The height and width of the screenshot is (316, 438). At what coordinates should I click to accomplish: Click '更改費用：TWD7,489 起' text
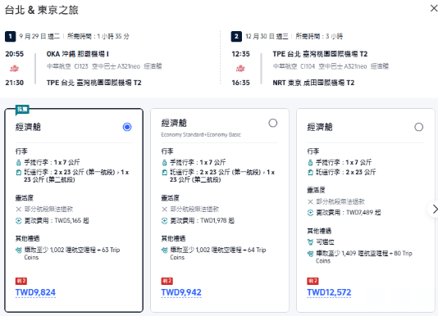click(x=349, y=213)
